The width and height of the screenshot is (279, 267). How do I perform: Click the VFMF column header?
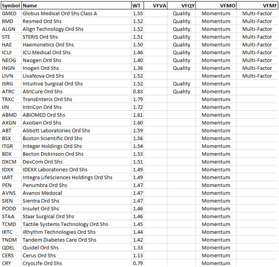coord(257,6)
